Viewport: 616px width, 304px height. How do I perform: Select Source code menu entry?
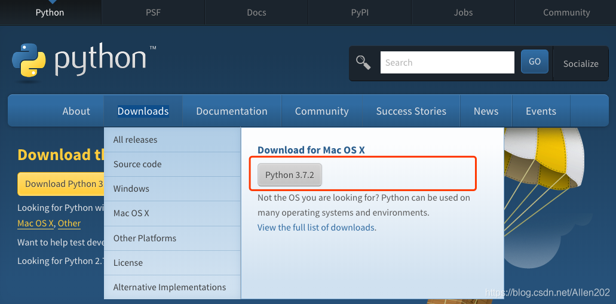[172, 164]
